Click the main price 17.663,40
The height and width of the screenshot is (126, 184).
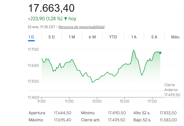point(51,8)
